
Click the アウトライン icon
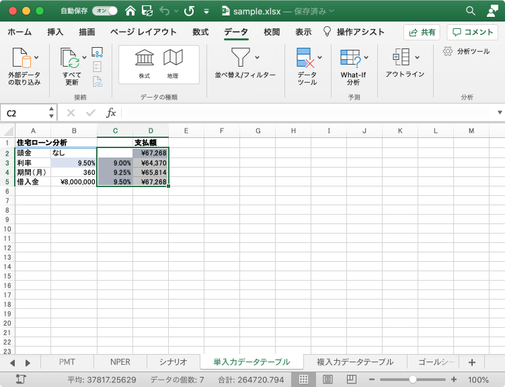[x=401, y=57]
